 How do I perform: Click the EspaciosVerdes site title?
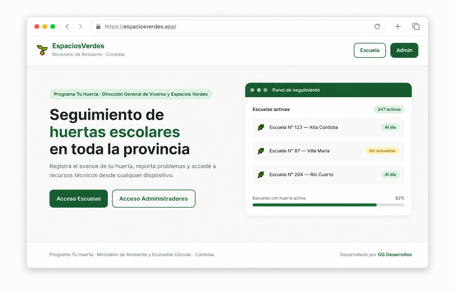[x=78, y=46]
